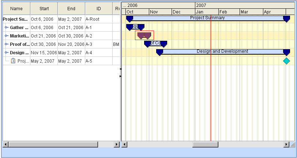
Task: Select the ID column header
Action: point(98,8)
